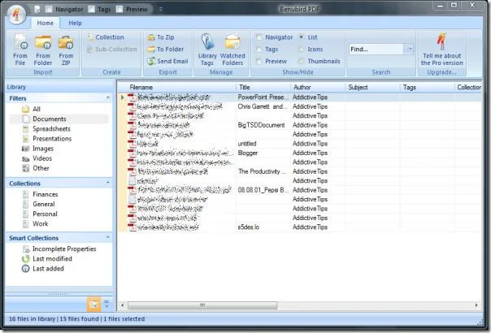Open Library Tags manager

207,50
